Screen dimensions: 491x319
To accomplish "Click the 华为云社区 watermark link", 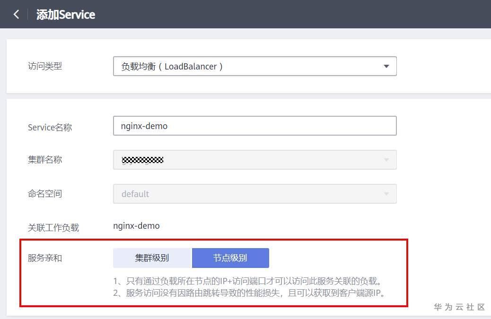I will [459, 307].
